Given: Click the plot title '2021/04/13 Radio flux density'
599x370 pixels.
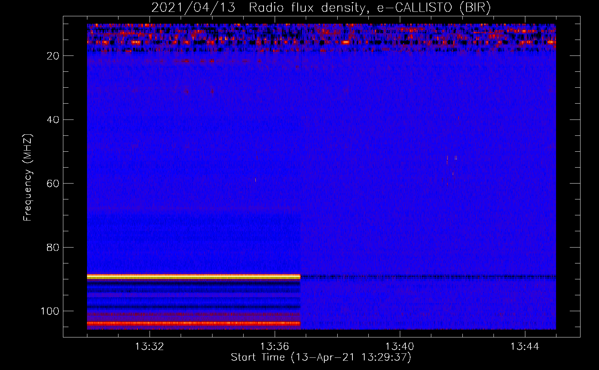Looking at the screenshot, I should pos(321,8).
